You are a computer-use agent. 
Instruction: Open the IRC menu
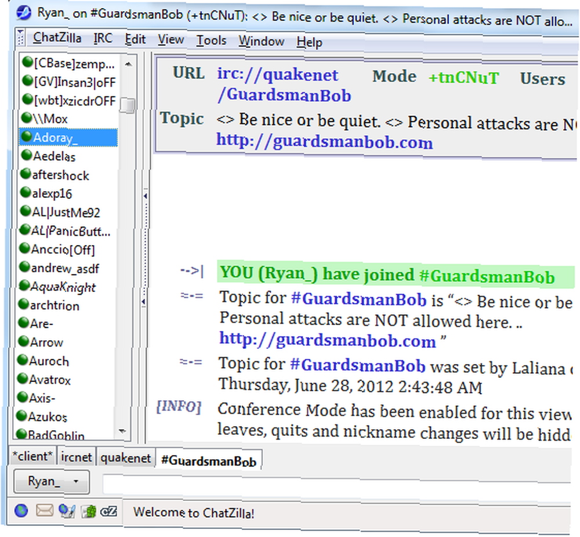click(103, 38)
